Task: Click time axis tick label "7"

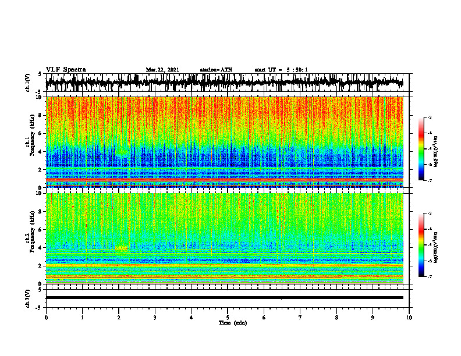Action: tap(300, 318)
